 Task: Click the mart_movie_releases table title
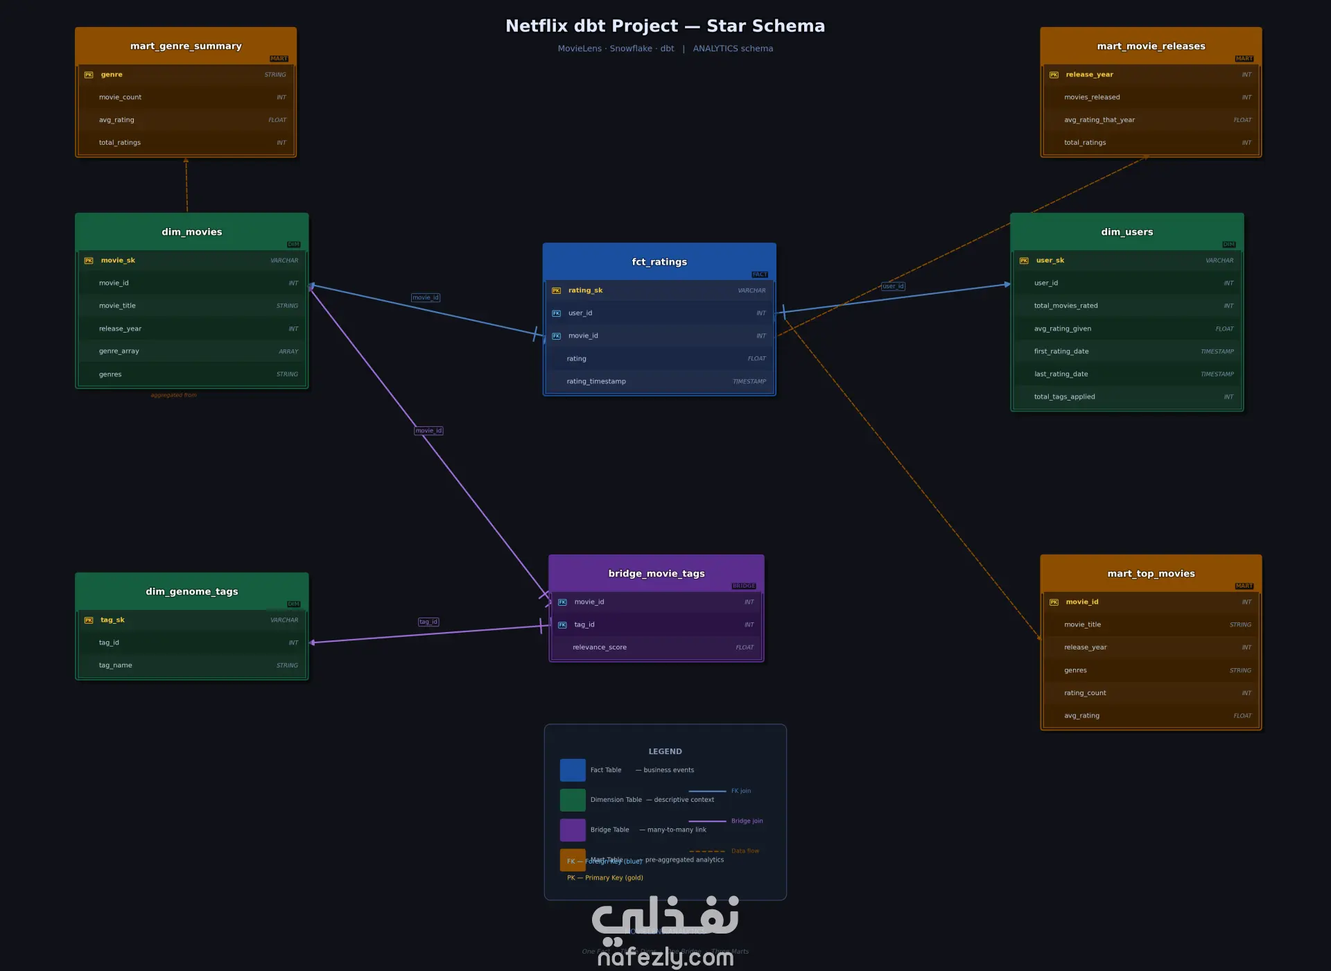[x=1151, y=46]
